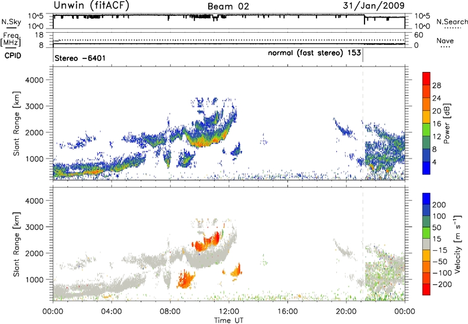Click the dashed vertical CPID change marker in power panel
This screenshot has height=324, width=468.
coord(363,123)
